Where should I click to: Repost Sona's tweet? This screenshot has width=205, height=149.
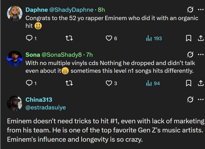(69, 83)
